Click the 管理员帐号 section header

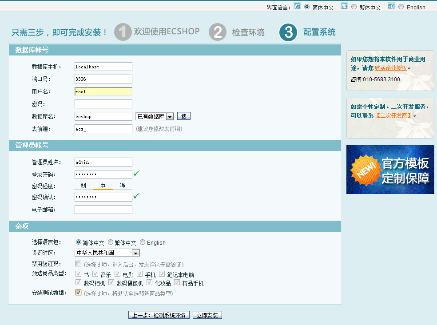click(x=175, y=146)
